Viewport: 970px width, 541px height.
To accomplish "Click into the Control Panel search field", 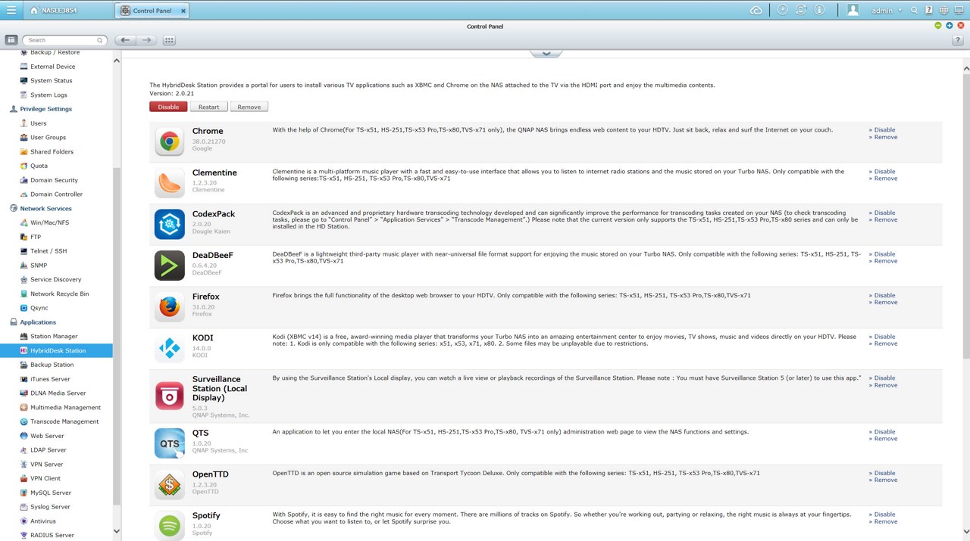I will (64, 40).
